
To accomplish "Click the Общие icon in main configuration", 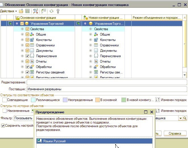I will [x=32, y=34].
